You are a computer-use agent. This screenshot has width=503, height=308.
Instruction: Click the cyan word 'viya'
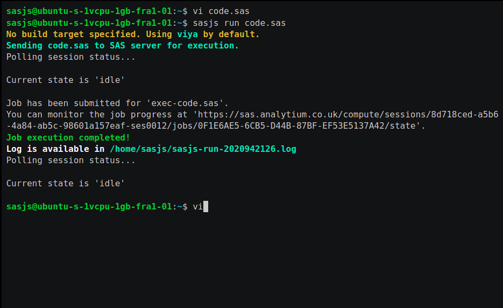coord(188,34)
